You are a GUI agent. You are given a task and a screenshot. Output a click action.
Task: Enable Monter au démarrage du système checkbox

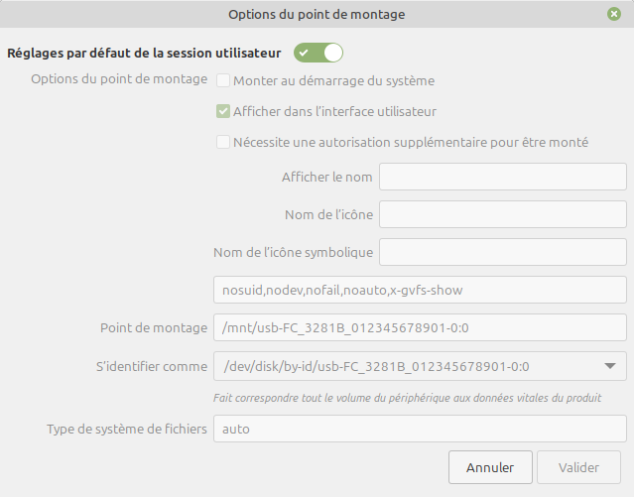pyautogui.click(x=223, y=80)
